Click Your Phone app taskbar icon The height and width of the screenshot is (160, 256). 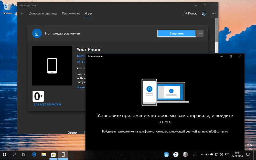[x=63, y=154]
